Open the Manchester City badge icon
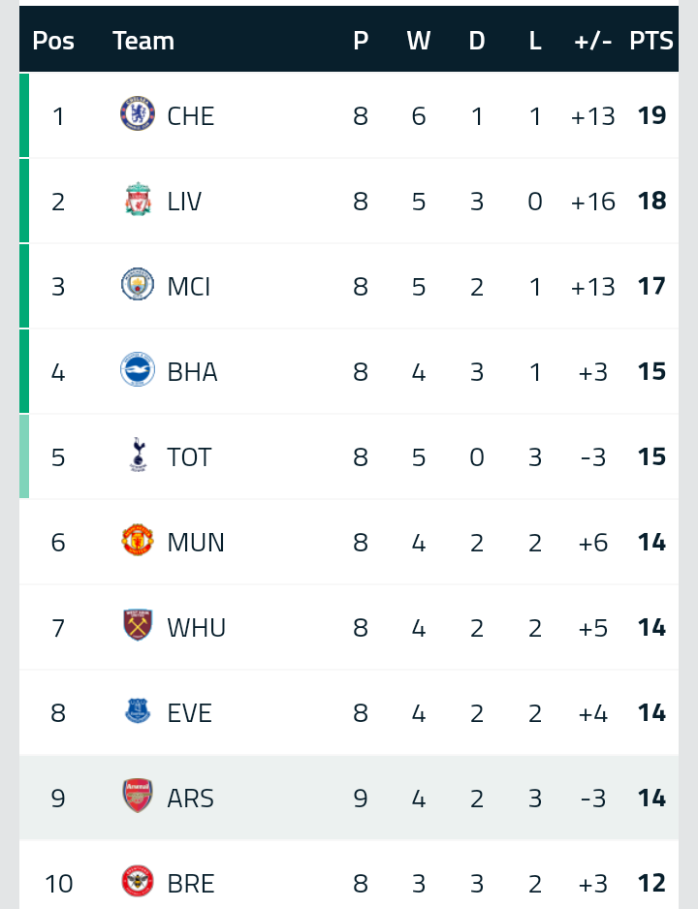698x909 pixels. coord(138,284)
